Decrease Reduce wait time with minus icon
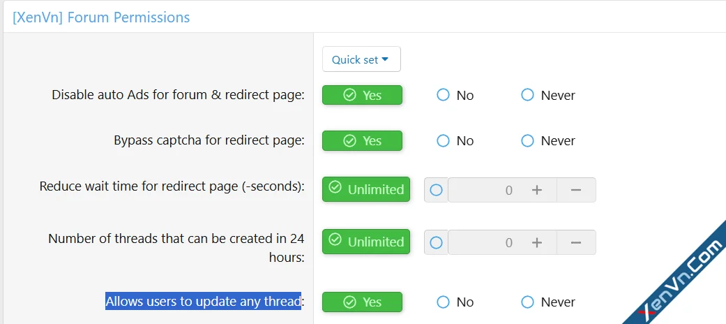This screenshot has width=726, height=324. tap(576, 190)
